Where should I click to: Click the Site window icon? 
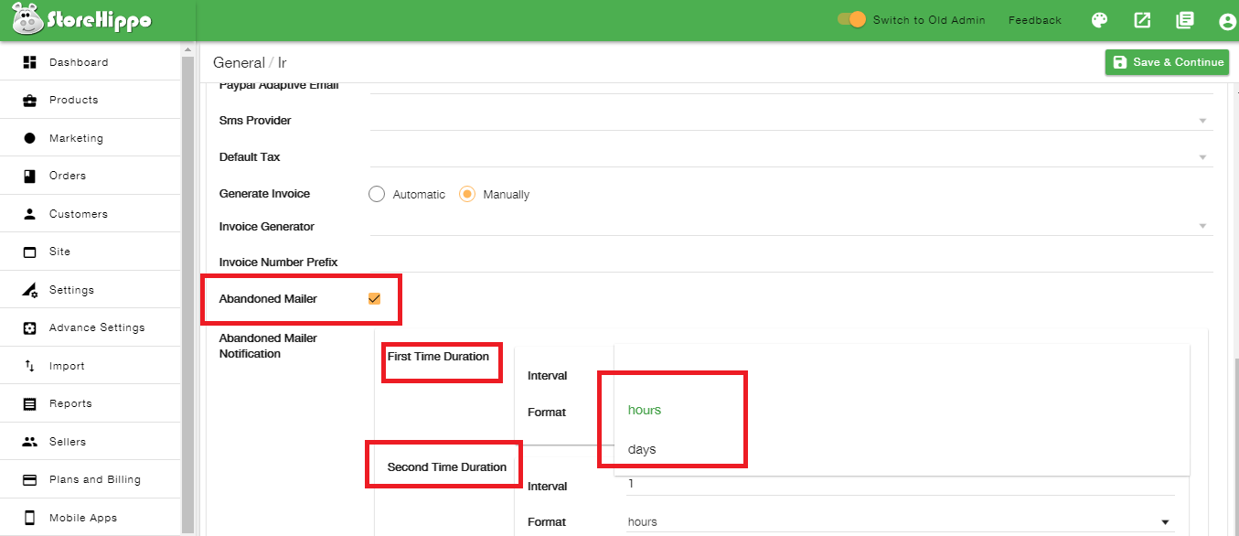[29, 252]
